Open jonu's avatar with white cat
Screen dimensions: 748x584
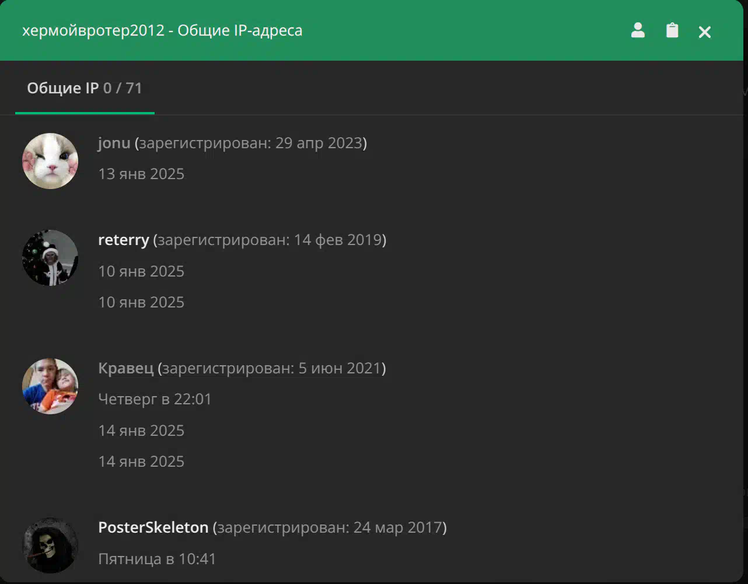point(50,161)
